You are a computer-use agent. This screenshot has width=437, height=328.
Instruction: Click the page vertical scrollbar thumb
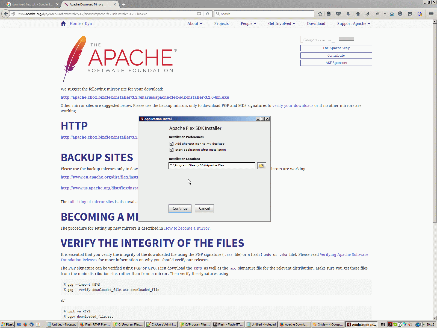point(435,123)
